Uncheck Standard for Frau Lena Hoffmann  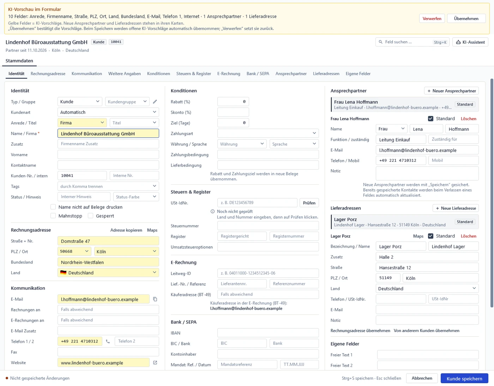[430, 119]
